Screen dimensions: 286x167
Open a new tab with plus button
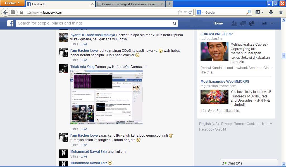click(x=169, y=4)
